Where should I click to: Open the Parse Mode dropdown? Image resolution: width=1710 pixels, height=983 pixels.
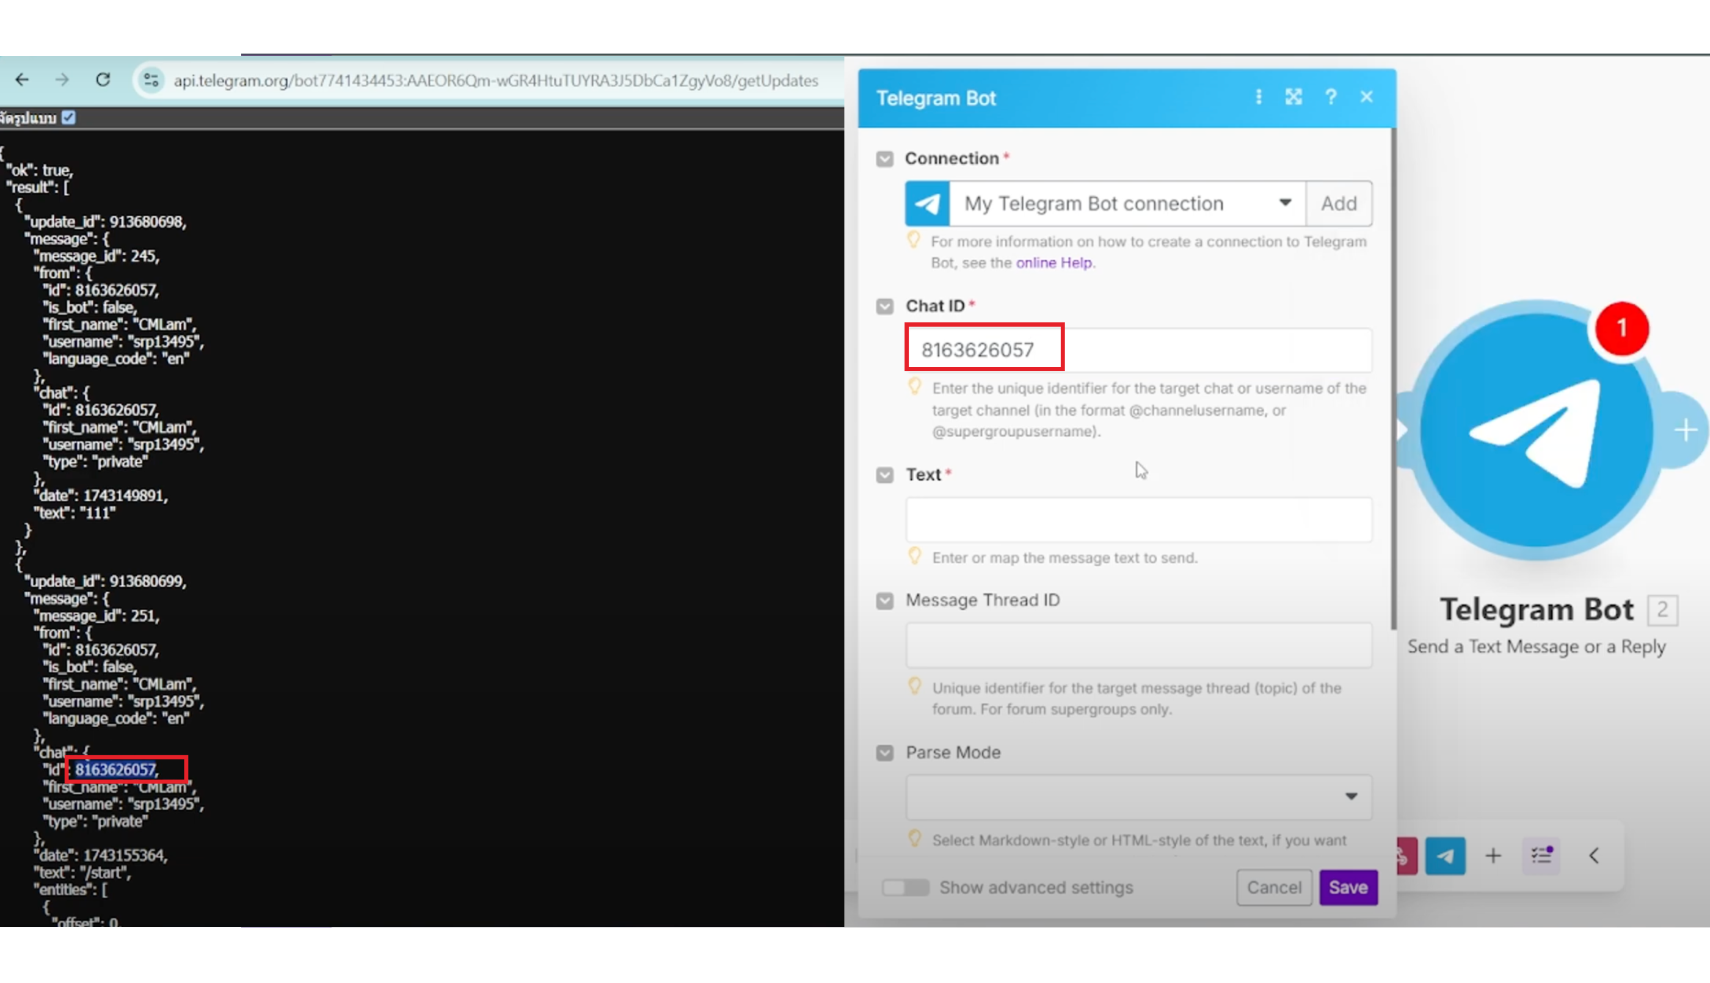[1138, 797]
